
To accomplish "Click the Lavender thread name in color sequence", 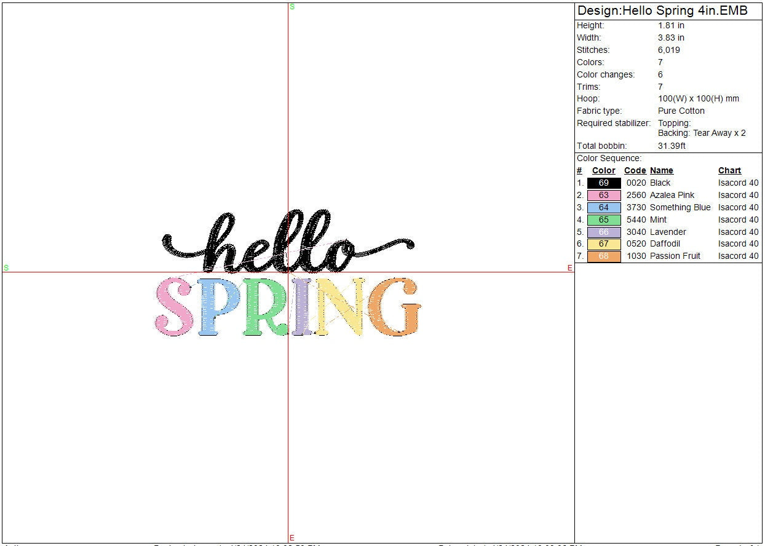I will [668, 232].
